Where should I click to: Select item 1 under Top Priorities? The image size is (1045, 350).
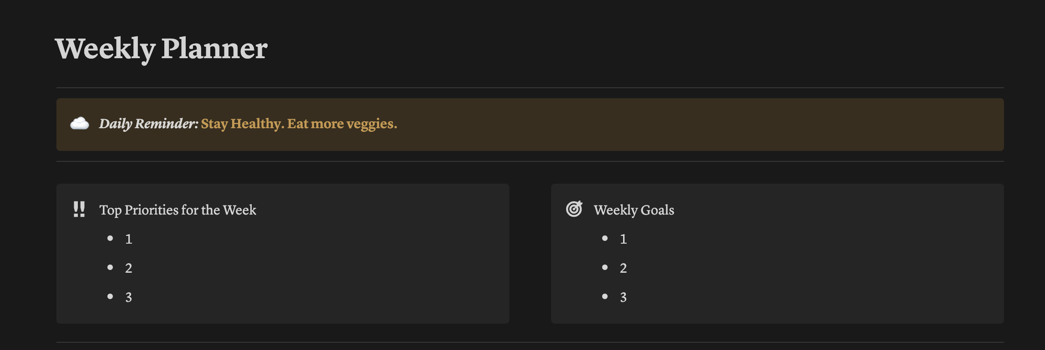(129, 239)
